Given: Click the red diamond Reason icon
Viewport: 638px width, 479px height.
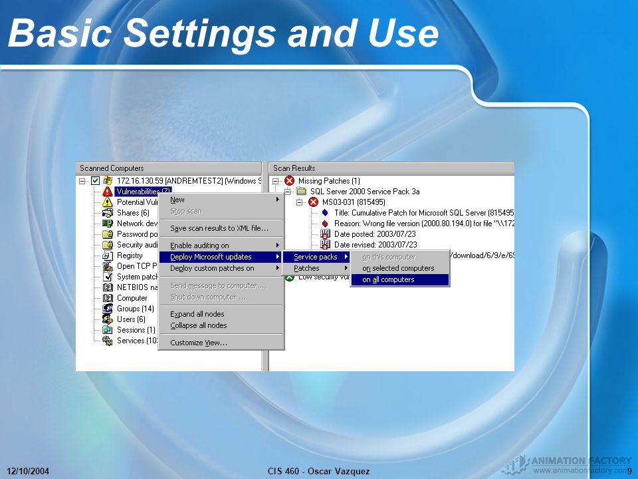Looking at the screenshot, I should (325, 224).
